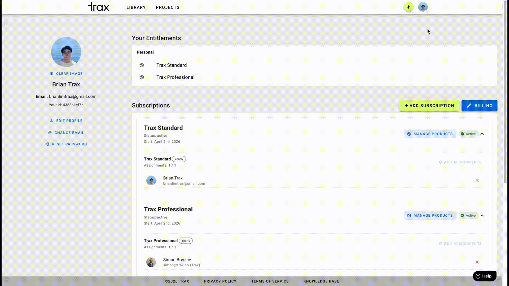
Task: Click Trax Professional entitlement cube icon
Action: pyautogui.click(x=142, y=77)
